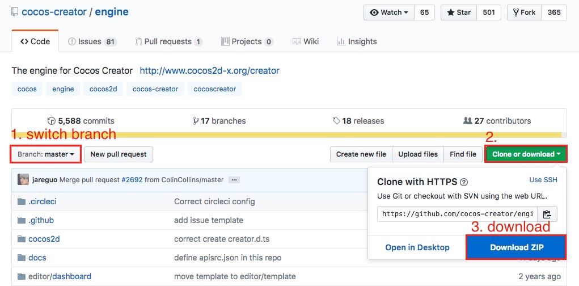This screenshot has height=286, width=579.
Task: Fork the engine repository
Action: (x=524, y=12)
